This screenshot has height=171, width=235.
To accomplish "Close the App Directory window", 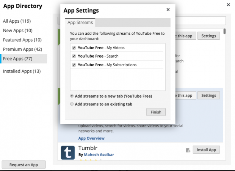I will pyautogui.click(x=228, y=5).
